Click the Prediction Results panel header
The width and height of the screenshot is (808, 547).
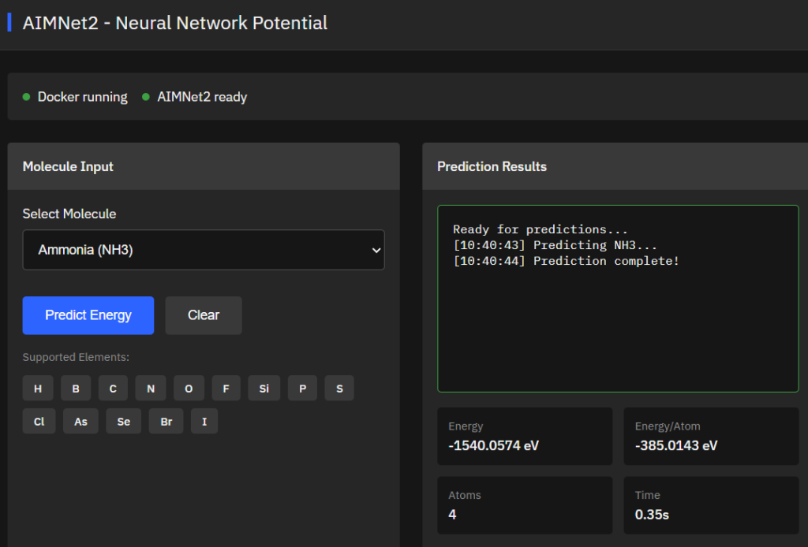tap(492, 166)
